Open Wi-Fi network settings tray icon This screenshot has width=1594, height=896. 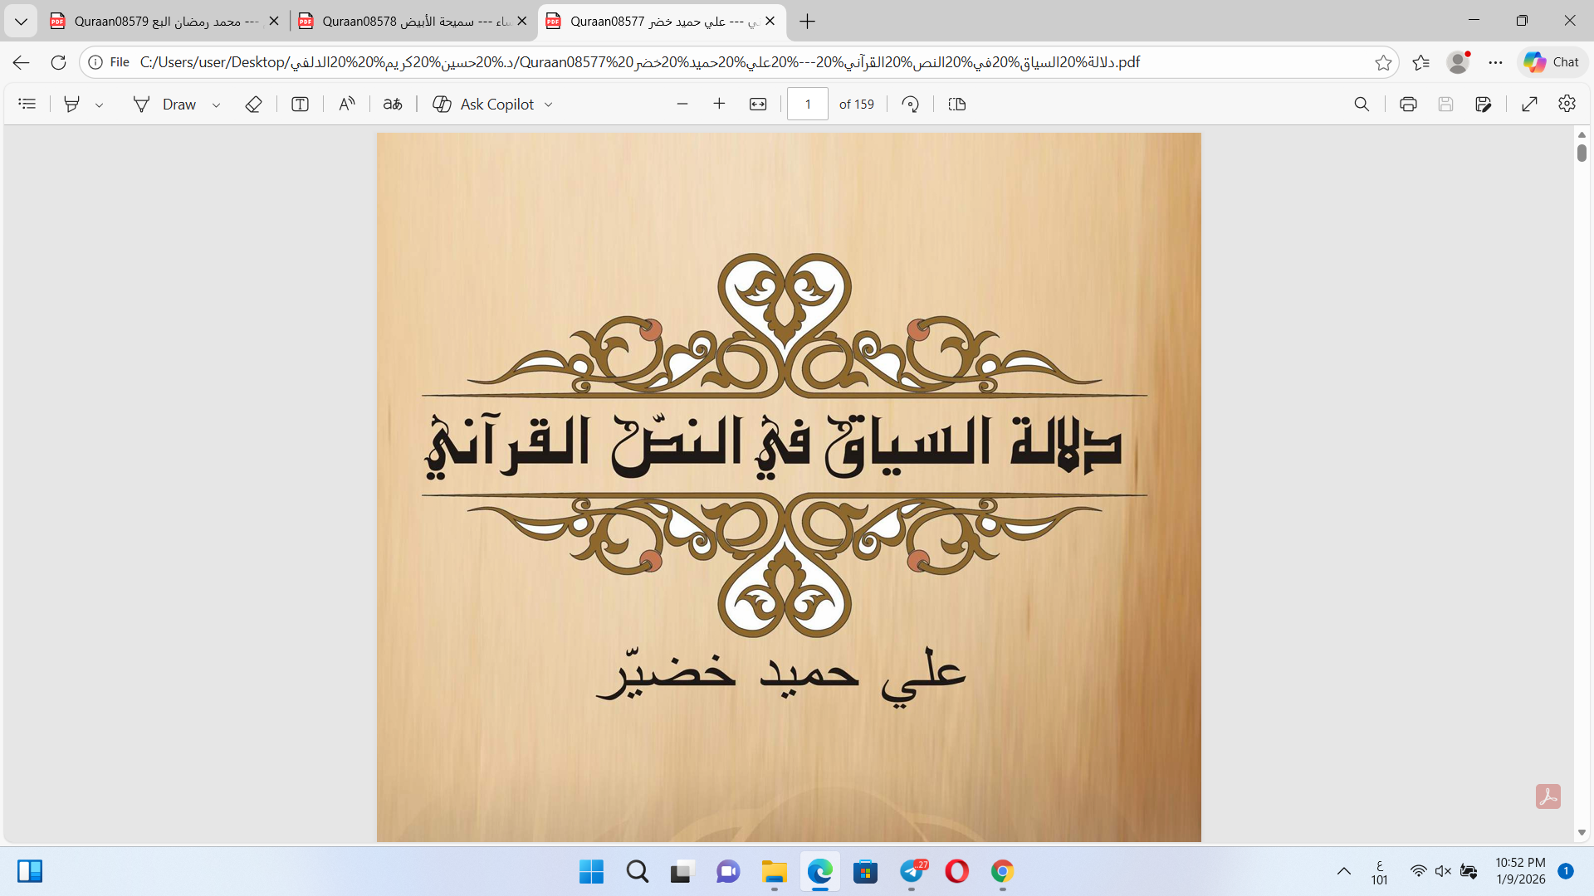(x=1418, y=871)
